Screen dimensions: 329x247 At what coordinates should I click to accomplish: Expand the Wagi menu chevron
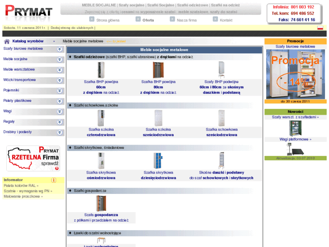point(60,111)
